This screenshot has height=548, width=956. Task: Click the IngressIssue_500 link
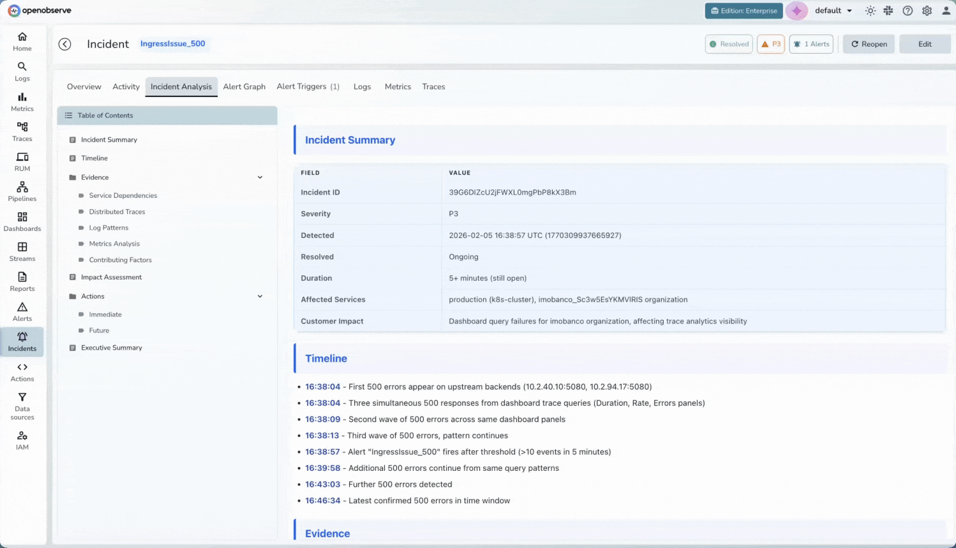point(173,44)
